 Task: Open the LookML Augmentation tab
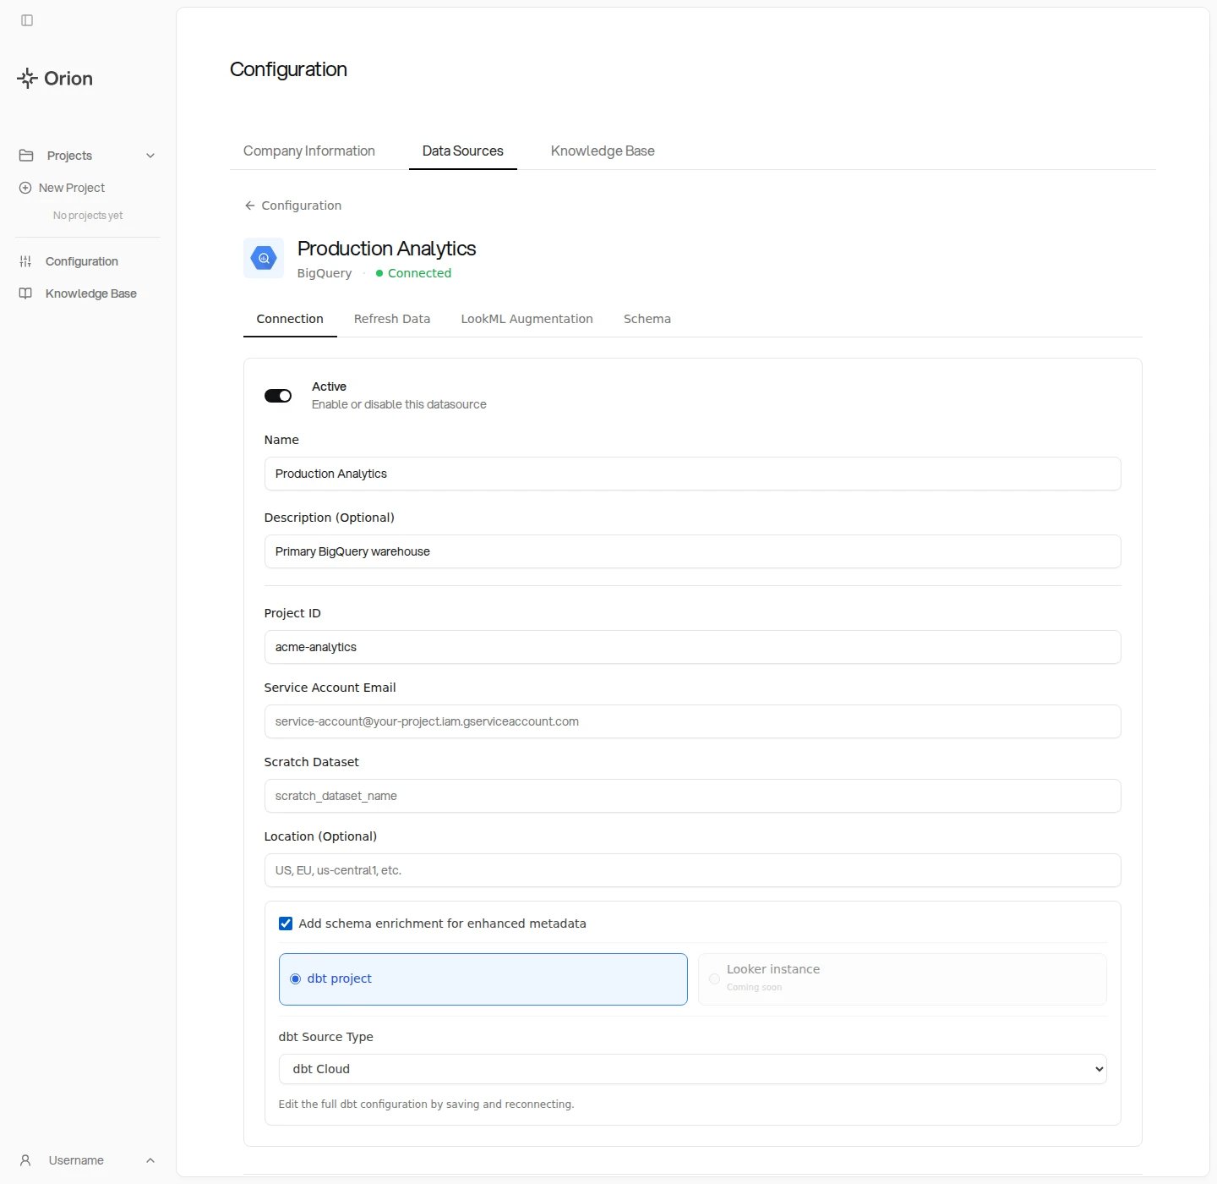click(527, 319)
